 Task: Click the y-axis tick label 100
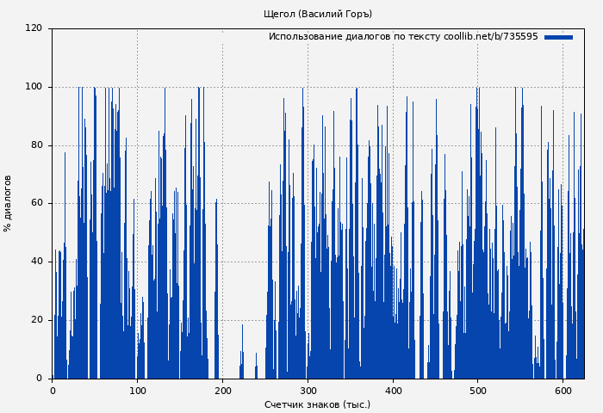[x=34, y=87]
